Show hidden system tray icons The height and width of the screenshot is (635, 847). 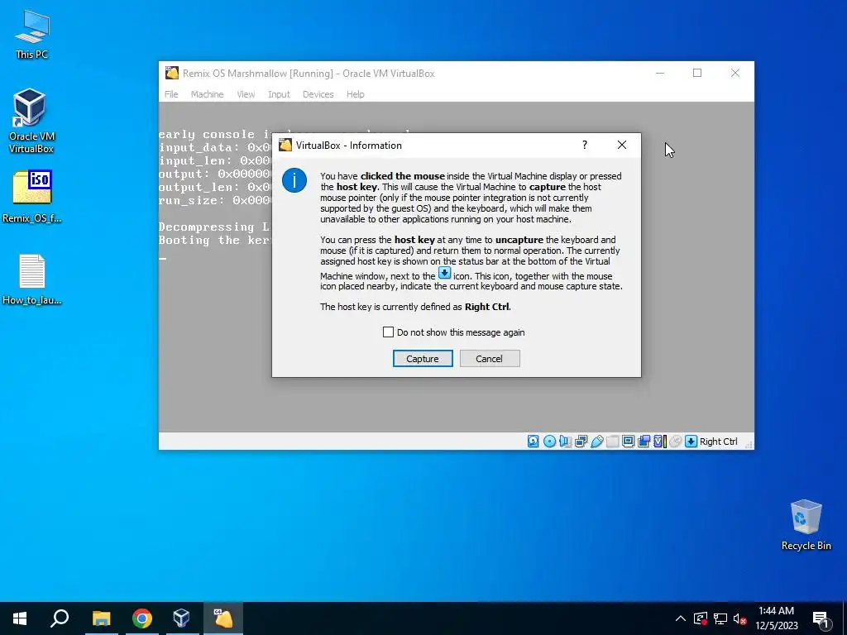click(681, 618)
